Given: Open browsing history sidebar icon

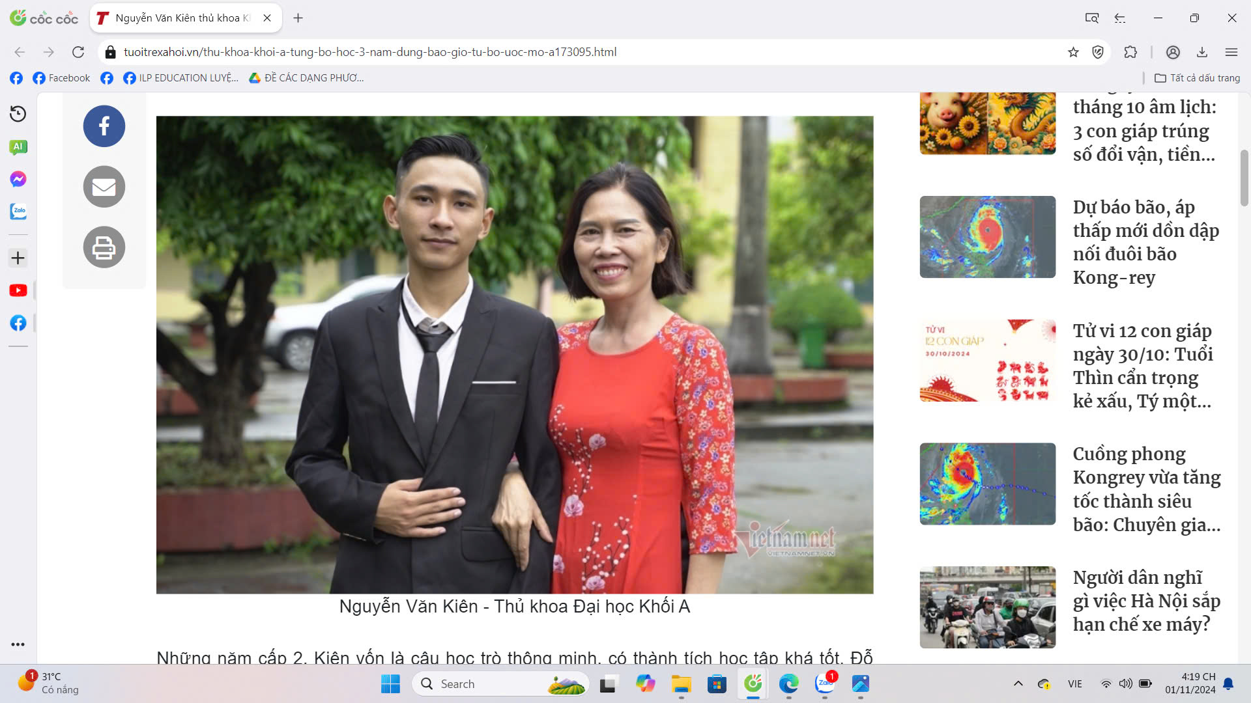Looking at the screenshot, I should [x=18, y=114].
